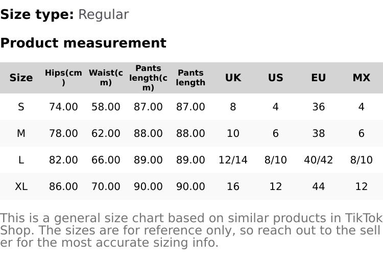The width and height of the screenshot is (383, 261).
Task: Click the Pants length(cm) column header
Action: 148,78
